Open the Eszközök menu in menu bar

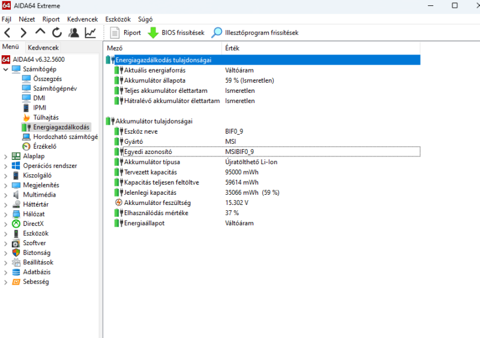(x=118, y=19)
